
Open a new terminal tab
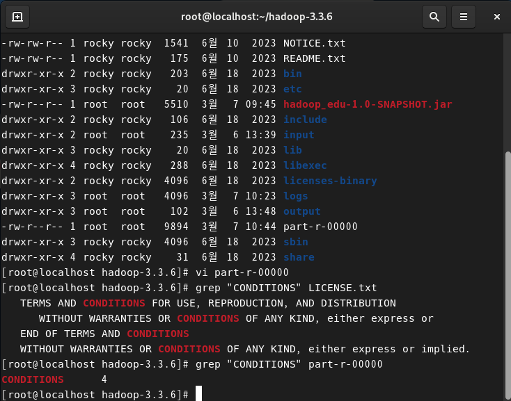pos(17,17)
